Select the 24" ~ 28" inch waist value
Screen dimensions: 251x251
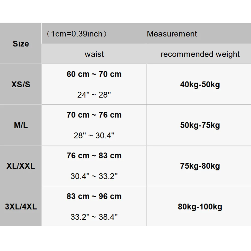[94, 95]
